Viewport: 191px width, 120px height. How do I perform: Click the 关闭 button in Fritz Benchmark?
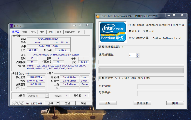tap(175, 103)
